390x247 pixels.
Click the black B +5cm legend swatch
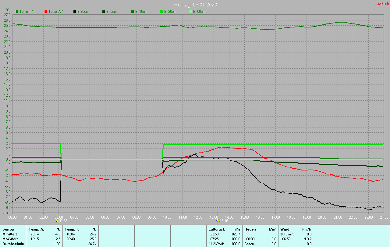pyautogui.click(x=75, y=12)
